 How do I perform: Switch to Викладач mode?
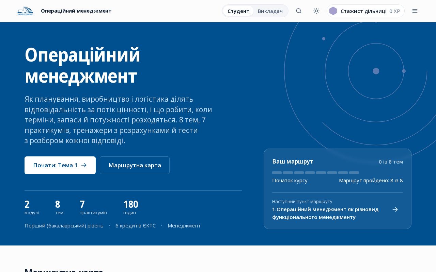tap(270, 11)
